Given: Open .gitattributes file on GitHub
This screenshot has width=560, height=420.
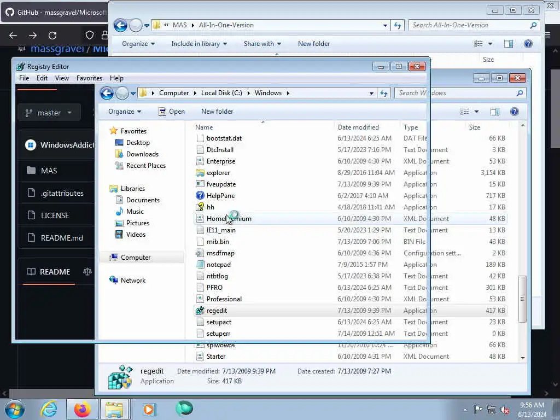Looking at the screenshot, I should [62, 193].
